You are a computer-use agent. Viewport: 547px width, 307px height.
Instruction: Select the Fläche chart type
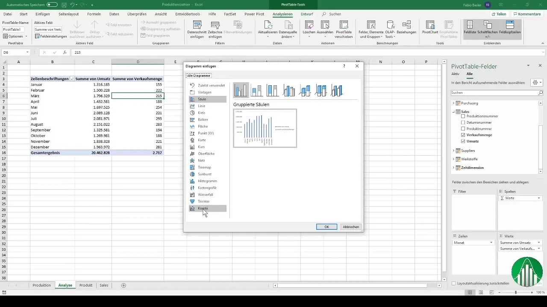[x=207, y=126]
